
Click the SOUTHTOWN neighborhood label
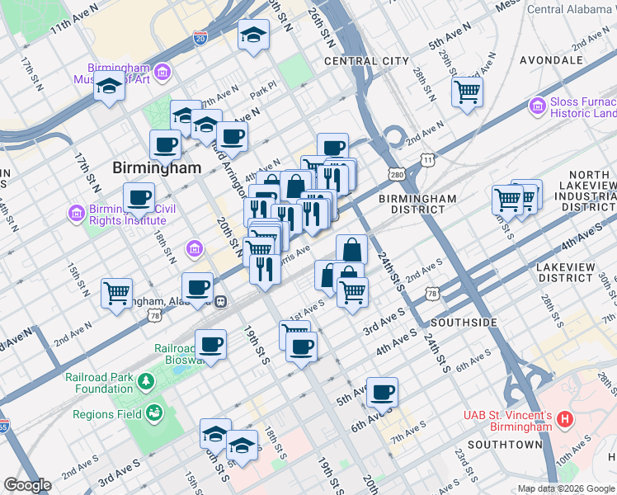coord(506,445)
